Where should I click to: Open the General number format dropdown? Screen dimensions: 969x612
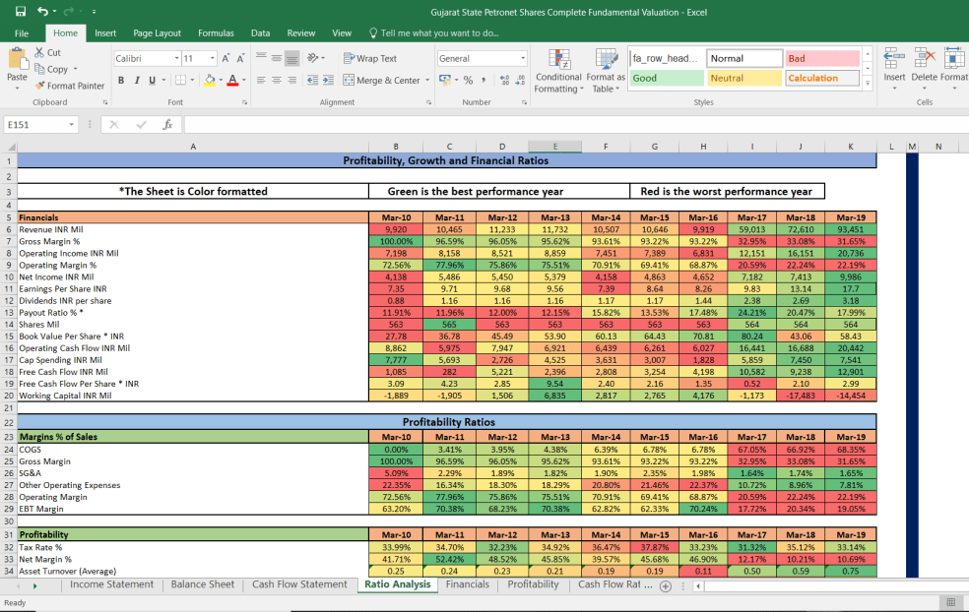[x=523, y=57]
